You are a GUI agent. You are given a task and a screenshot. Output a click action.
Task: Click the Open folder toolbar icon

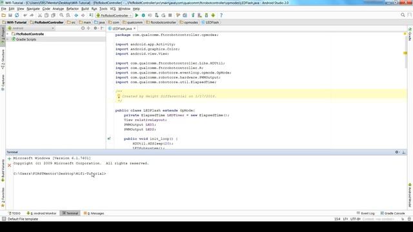3,15
